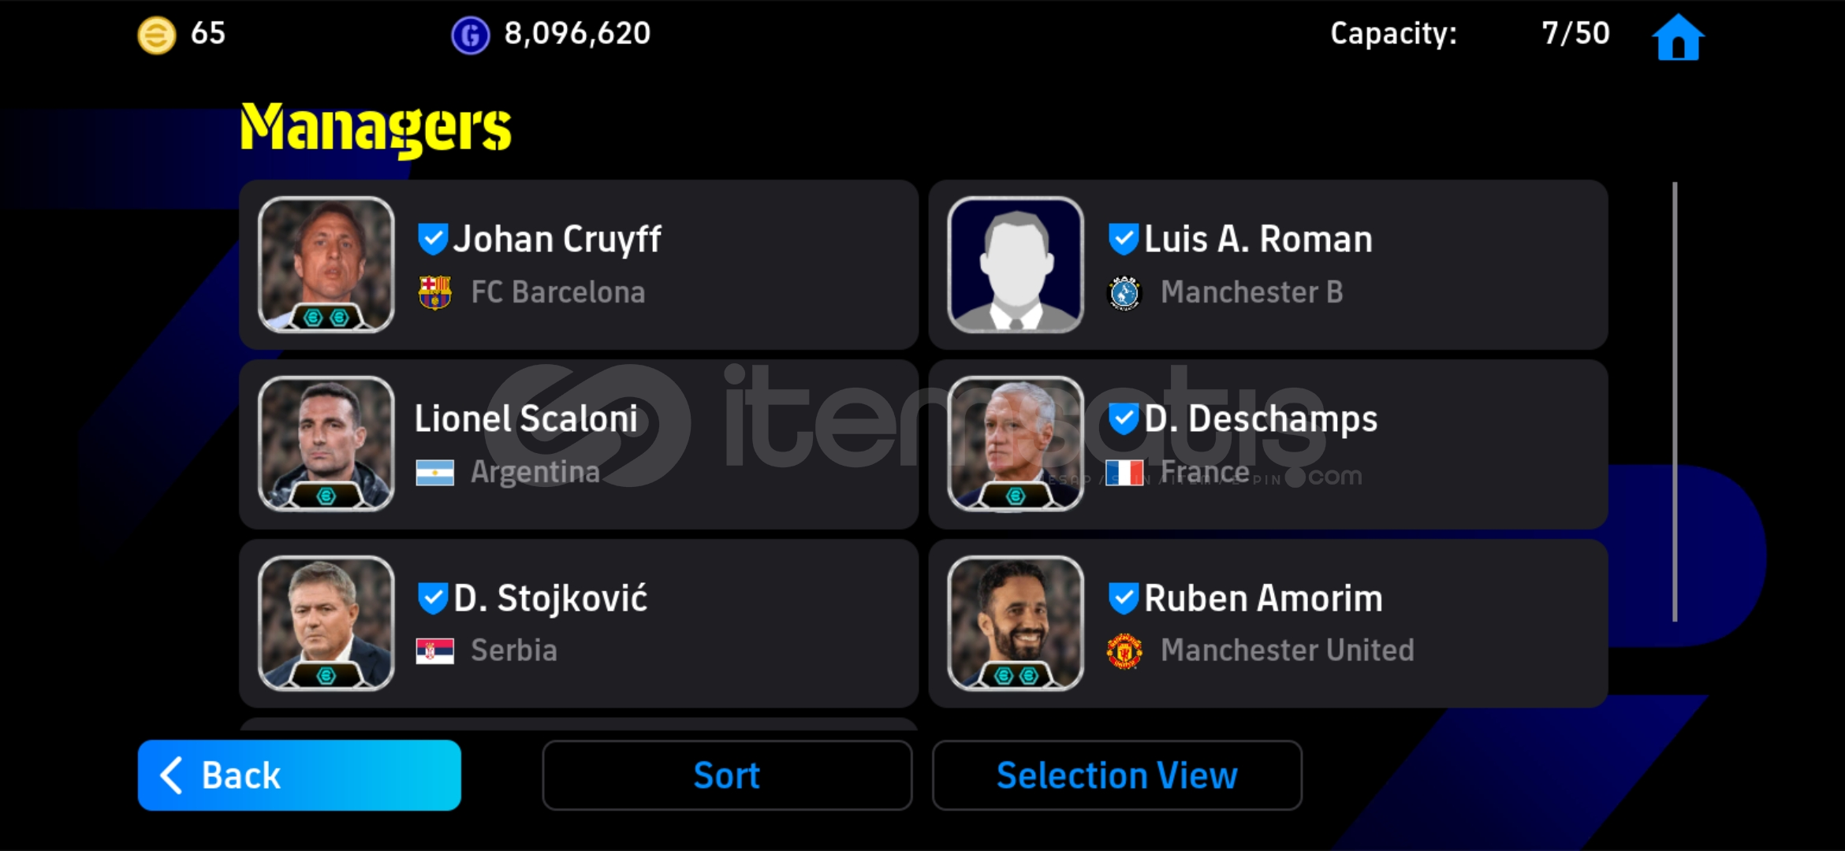The image size is (1845, 851).
Task: Select the FC Barcelona club crest
Action: (x=434, y=292)
